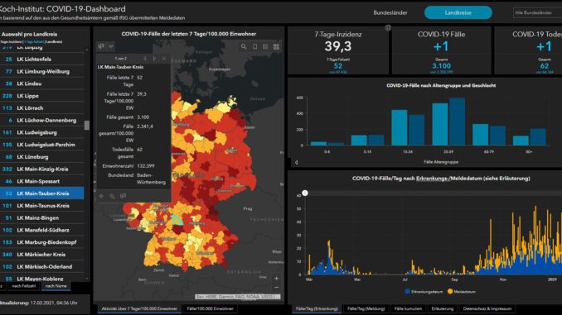Select LK Main-Kinzig-Kreis in the list

coord(42,169)
